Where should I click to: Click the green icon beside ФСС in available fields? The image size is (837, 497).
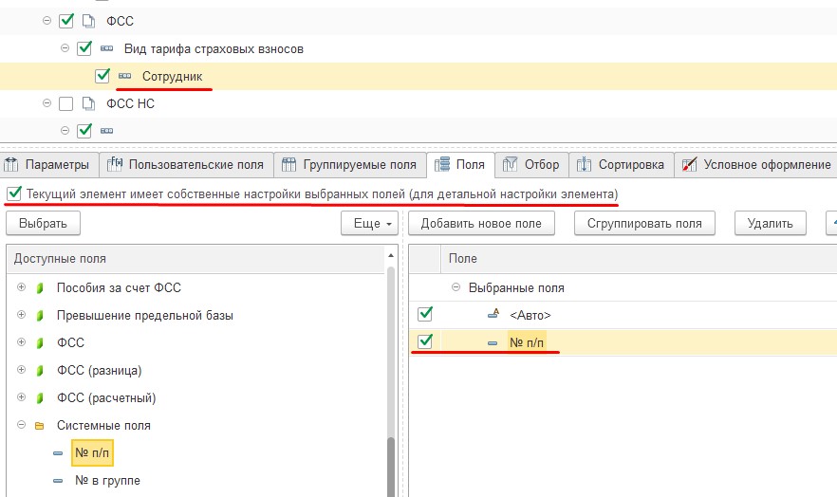pos(40,343)
